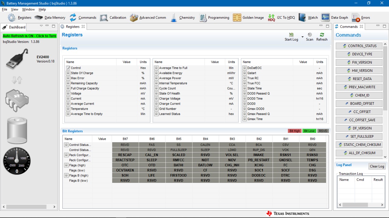Click the lock icon beside Cycle Count

click(156, 88)
